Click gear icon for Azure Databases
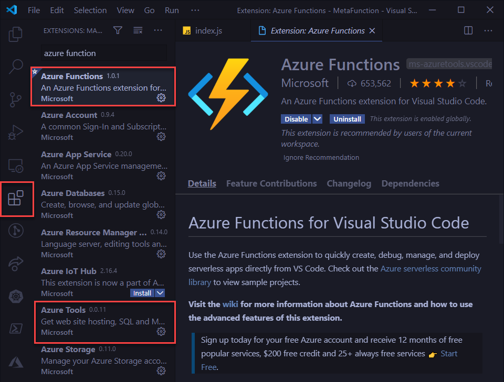This screenshot has height=382, width=504. click(x=161, y=214)
